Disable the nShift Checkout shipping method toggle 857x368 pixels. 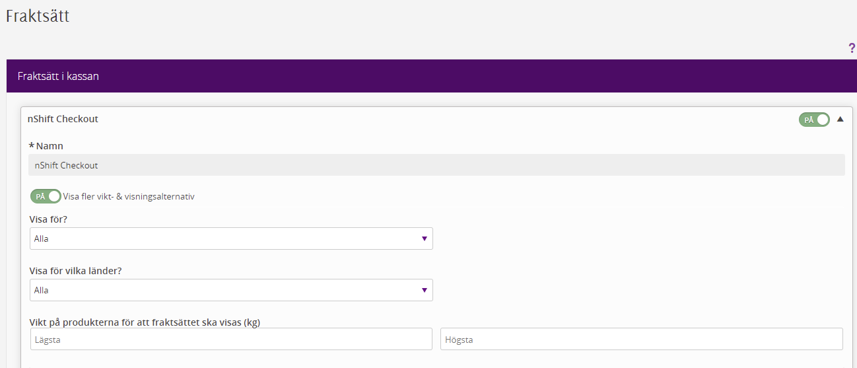coord(814,120)
